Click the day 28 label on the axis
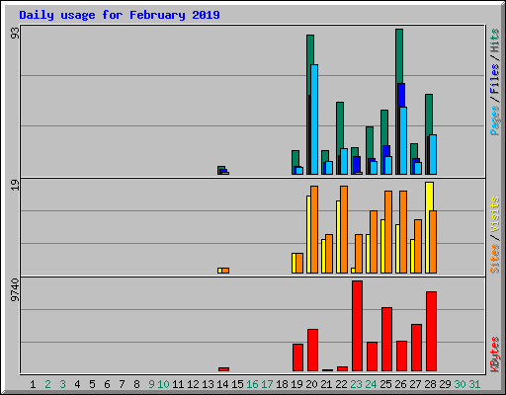Viewport: 506px width, 395px height. coord(430,384)
